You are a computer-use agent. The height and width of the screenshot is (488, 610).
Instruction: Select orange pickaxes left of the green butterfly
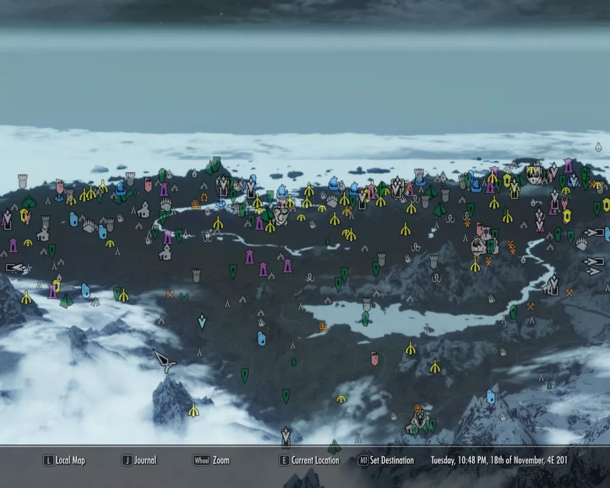170,294
